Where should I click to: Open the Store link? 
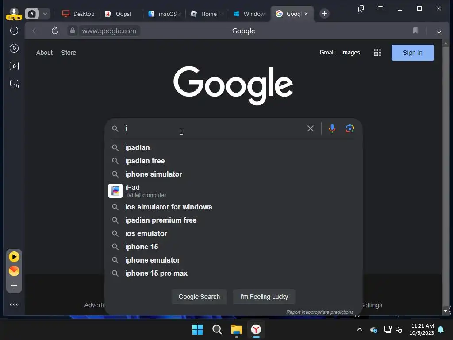coord(69,53)
